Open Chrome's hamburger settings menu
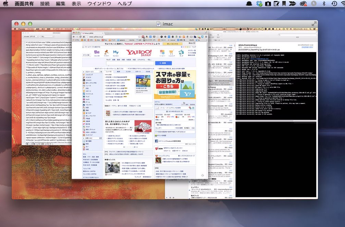This screenshot has width=345, height=227. [206, 37]
